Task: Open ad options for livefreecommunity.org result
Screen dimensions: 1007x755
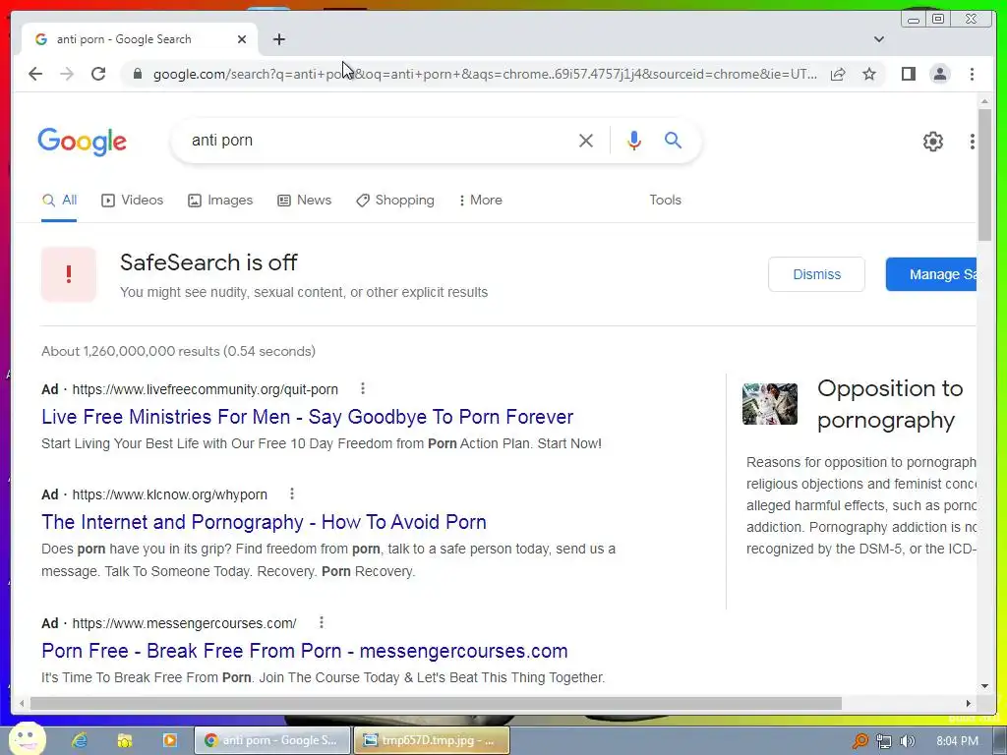Action: click(363, 388)
